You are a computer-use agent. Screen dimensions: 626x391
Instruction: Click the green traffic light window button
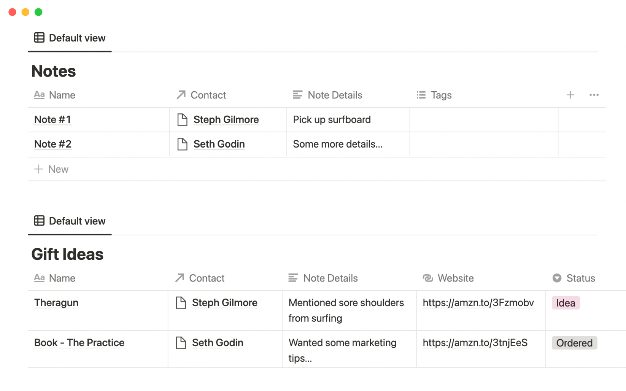(x=38, y=12)
